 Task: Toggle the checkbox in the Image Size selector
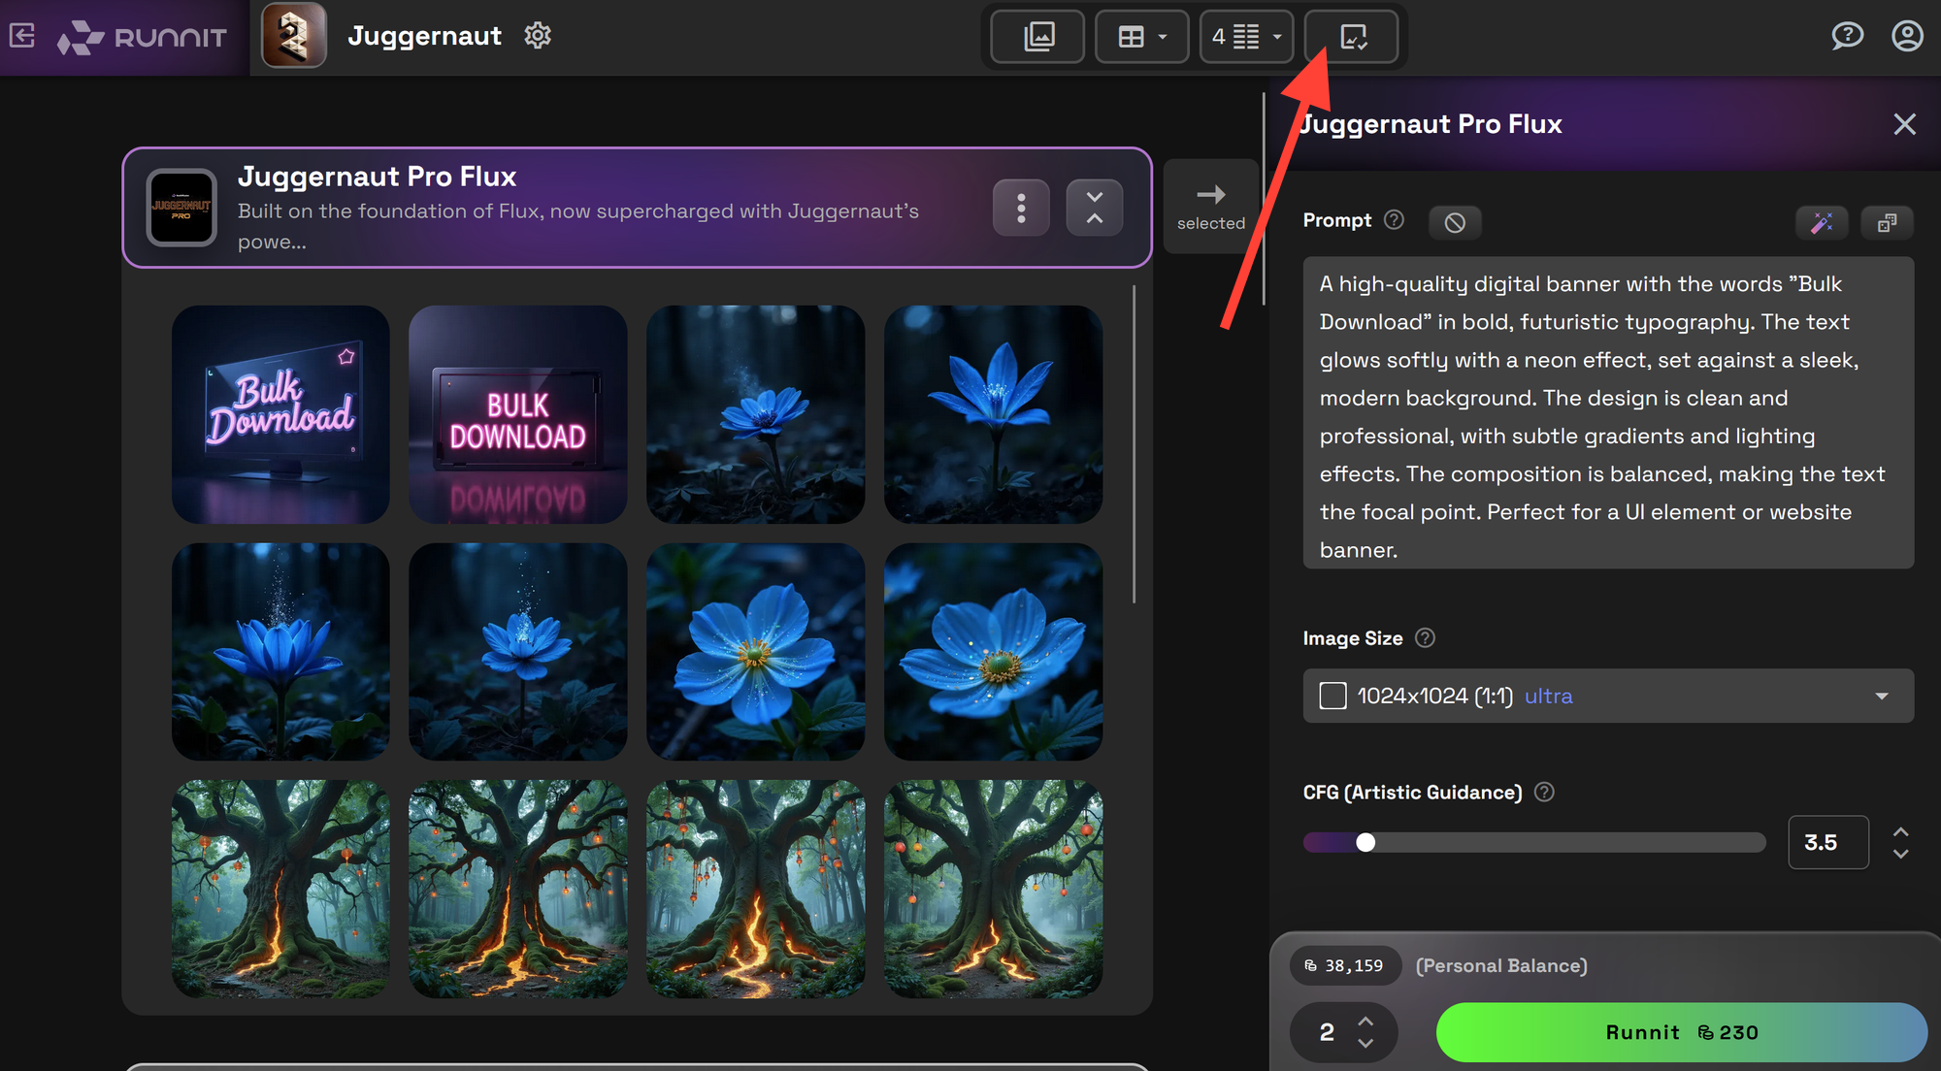[x=1332, y=696]
